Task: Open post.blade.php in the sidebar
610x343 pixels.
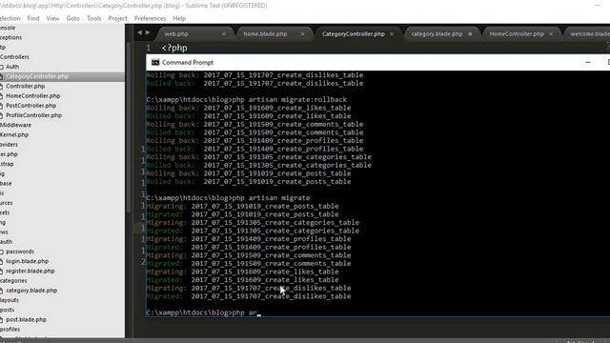Action: [x=26, y=319]
